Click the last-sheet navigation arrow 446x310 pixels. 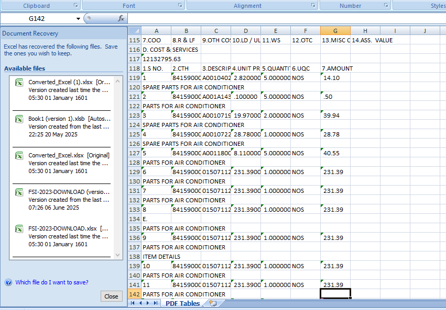pyautogui.click(x=155, y=303)
